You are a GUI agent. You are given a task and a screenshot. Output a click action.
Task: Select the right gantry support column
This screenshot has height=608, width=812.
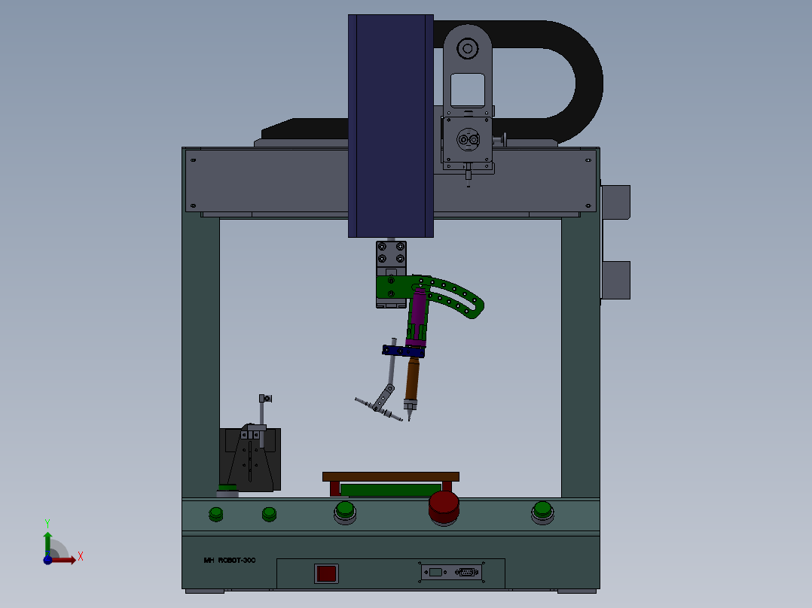(581, 357)
